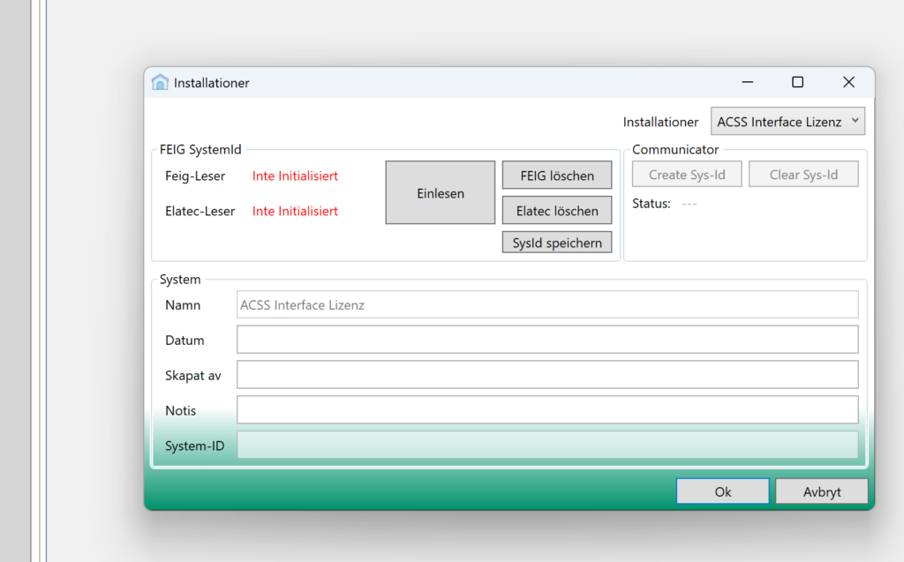Save with the SysId speichern button
Image resolution: width=904 pixels, height=562 pixels.
tap(556, 243)
